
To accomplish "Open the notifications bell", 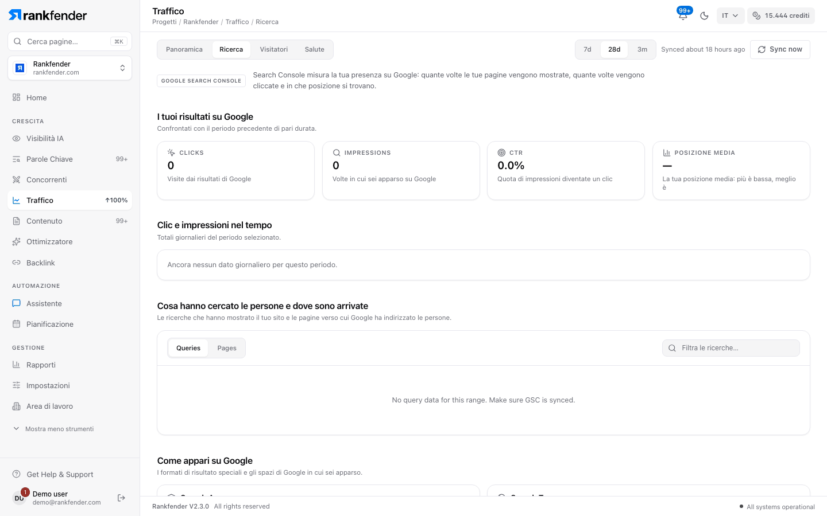I will click(x=683, y=15).
